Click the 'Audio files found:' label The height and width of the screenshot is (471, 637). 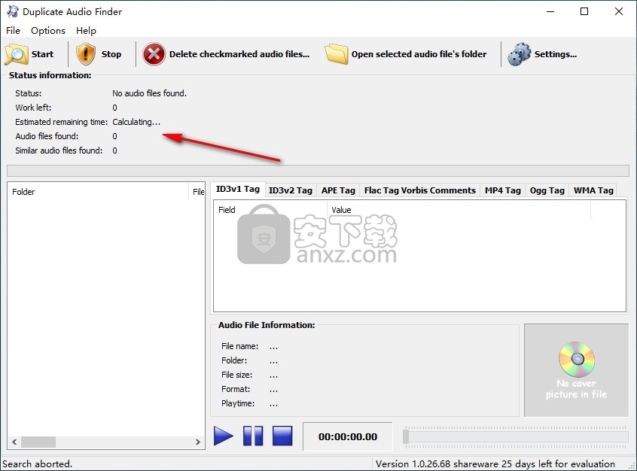(x=47, y=136)
